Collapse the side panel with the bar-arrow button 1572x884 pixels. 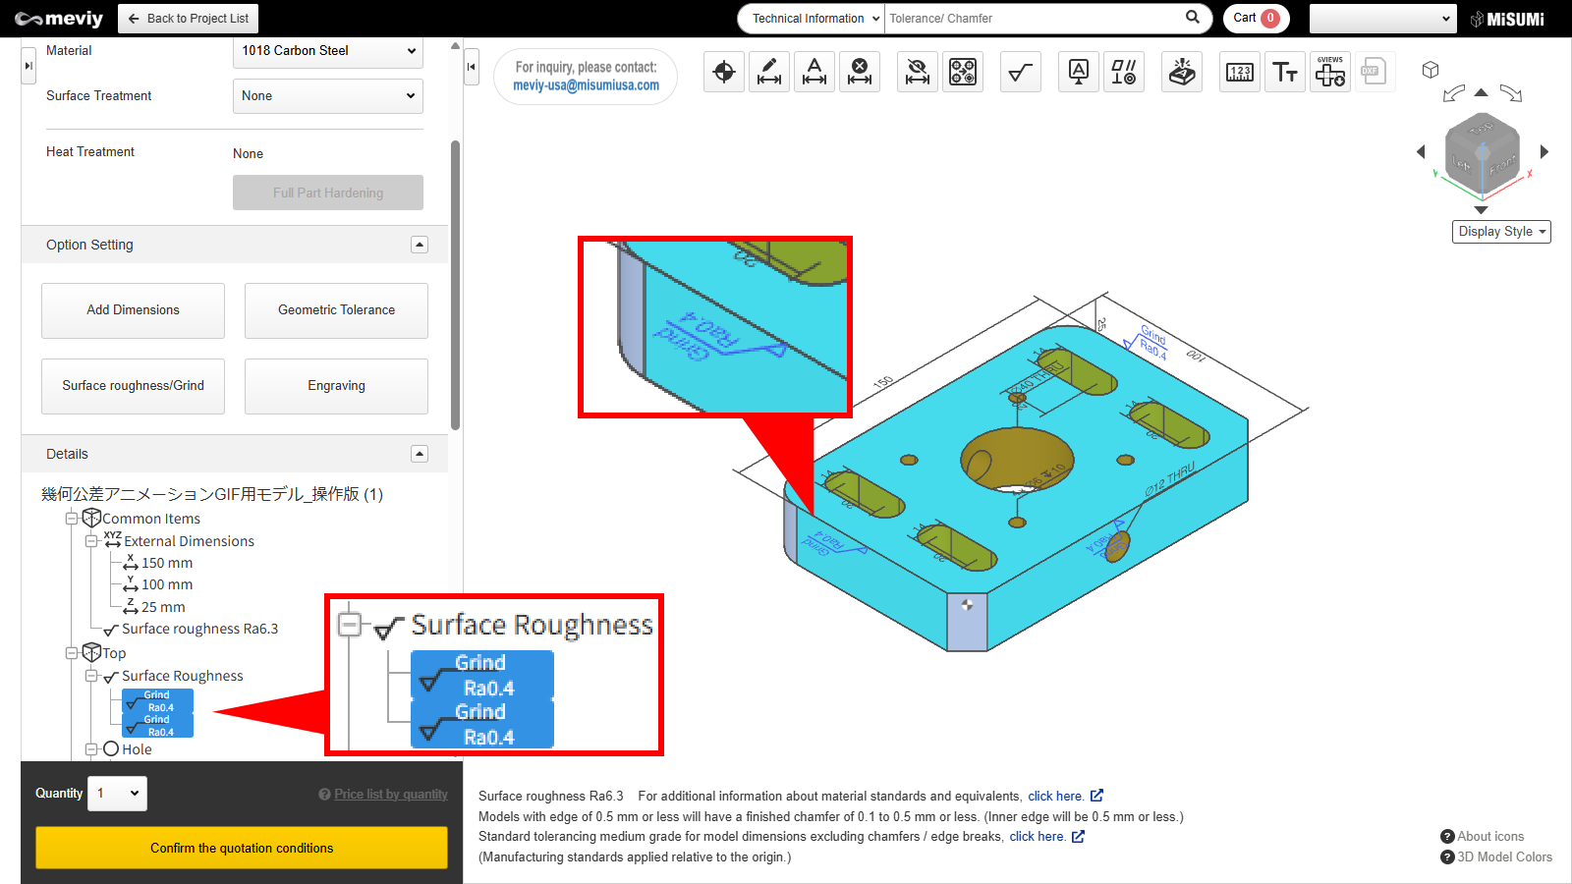[x=472, y=67]
